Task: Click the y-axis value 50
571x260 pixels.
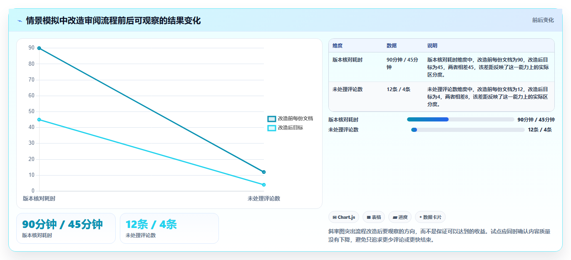Action: click(x=32, y=111)
